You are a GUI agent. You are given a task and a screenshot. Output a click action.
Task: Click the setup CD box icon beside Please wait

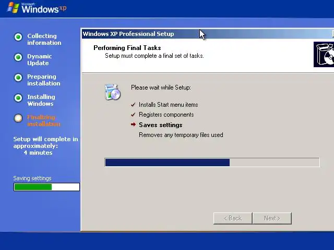[113, 92]
